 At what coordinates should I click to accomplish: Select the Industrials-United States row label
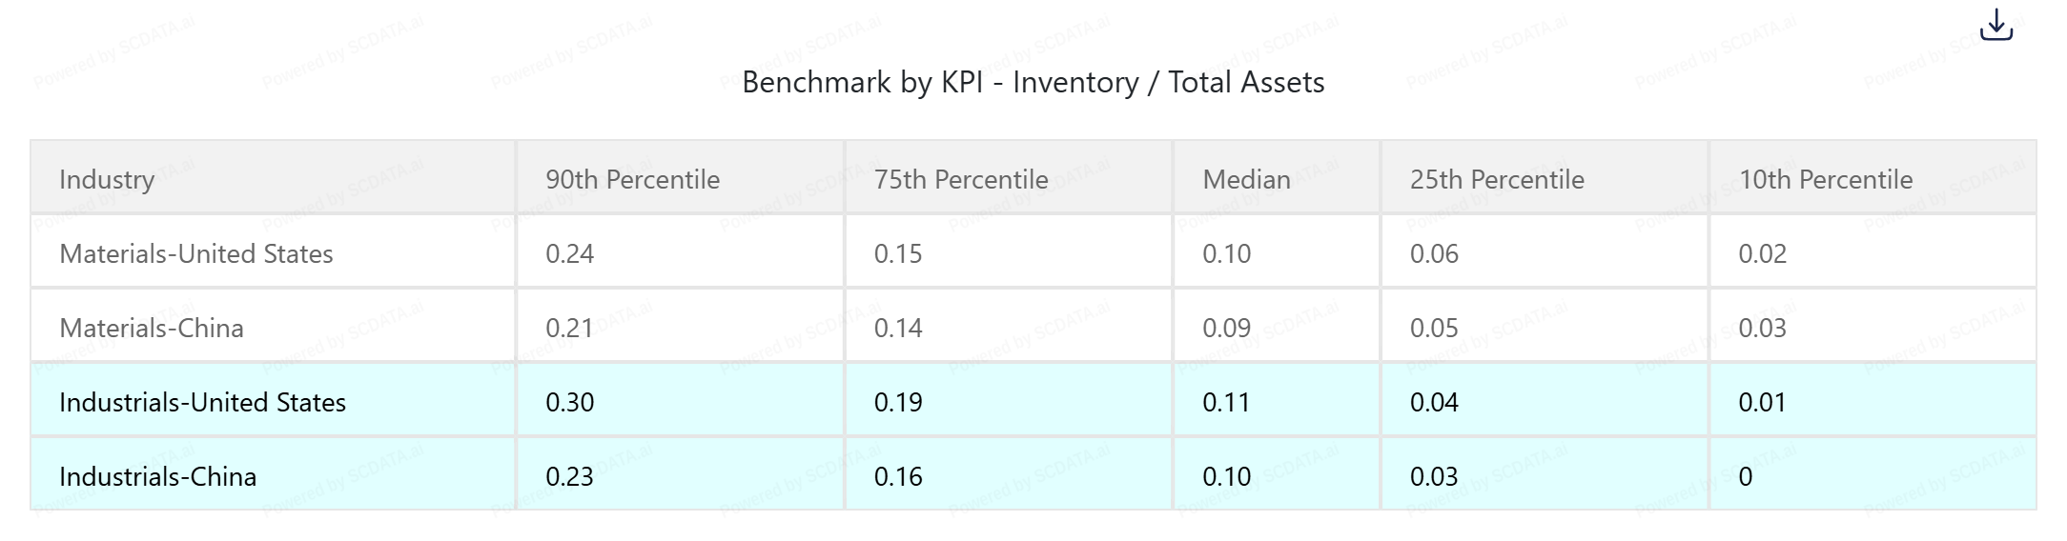point(202,402)
